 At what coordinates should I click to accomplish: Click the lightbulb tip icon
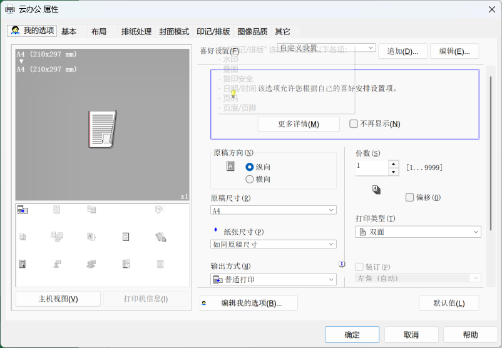233,94
